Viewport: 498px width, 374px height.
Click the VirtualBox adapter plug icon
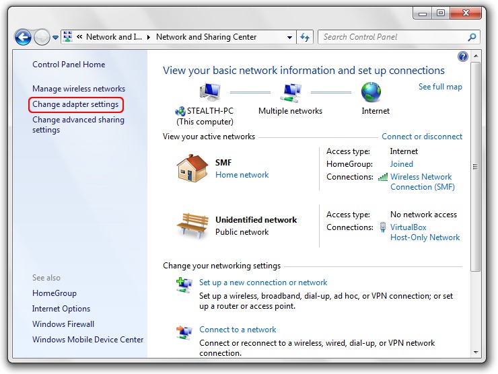[x=383, y=227]
